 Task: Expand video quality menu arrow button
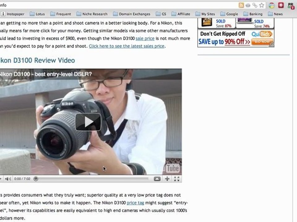[157, 179]
